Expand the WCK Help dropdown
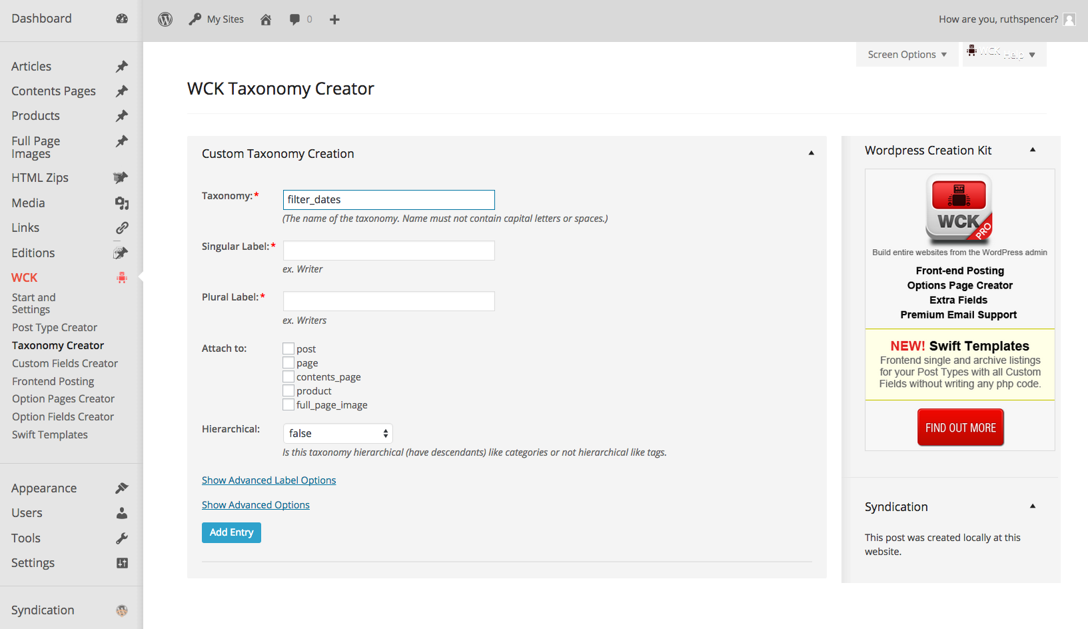1088x629 pixels. click(1004, 55)
